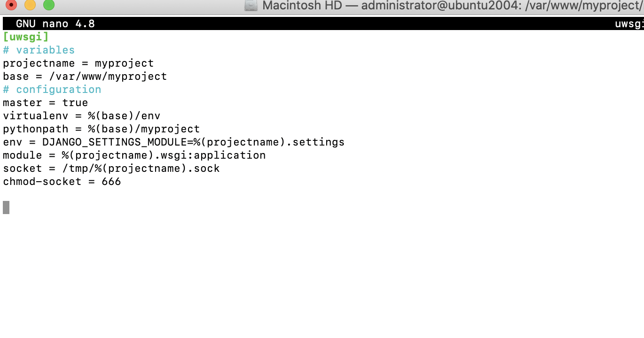This screenshot has width=644, height=338.
Task: Click the '# variables' comment line
Action: (39, 50)
